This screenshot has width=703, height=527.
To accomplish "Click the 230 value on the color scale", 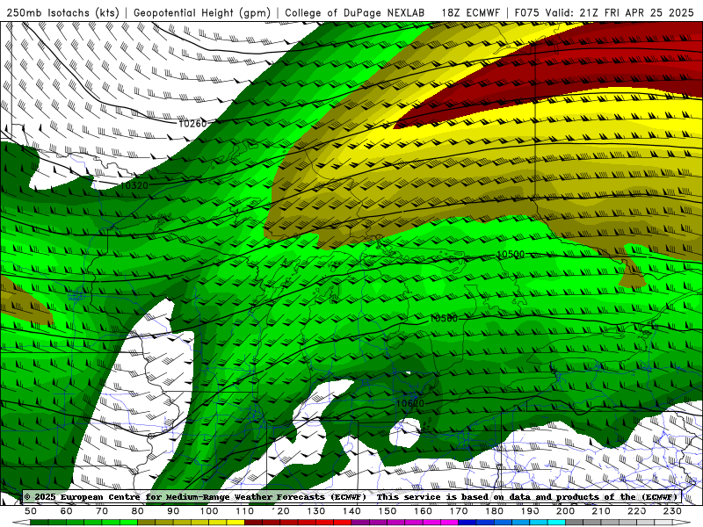I will (672, 511).
